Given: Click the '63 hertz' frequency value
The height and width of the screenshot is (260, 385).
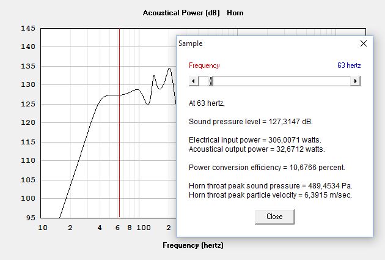Looking at the screenshot, I should [x=349, y=65].
